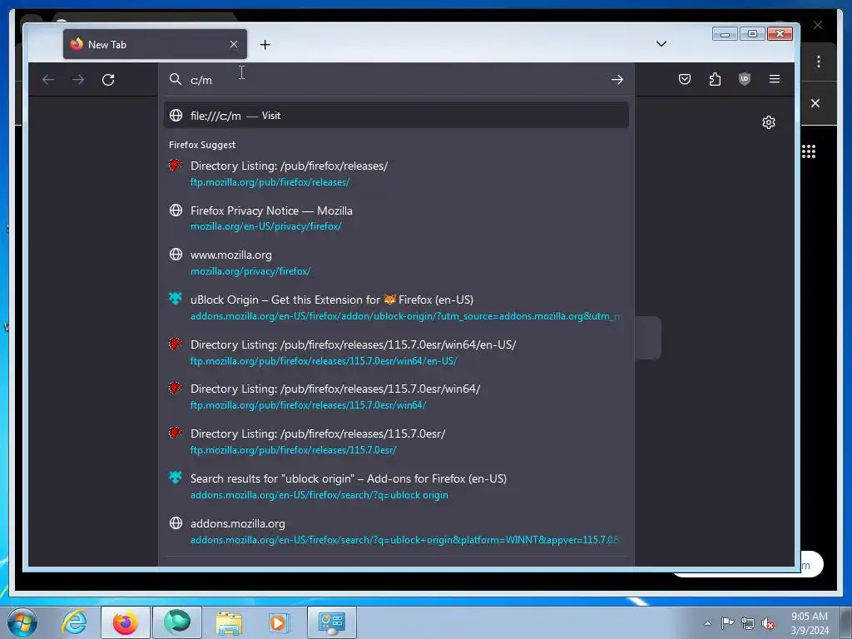Image resolution: width=852 pixels, height=639 pixels.
Task: Choose the addons.mozilla.org suggestion
Action: (x=396, y=531)
